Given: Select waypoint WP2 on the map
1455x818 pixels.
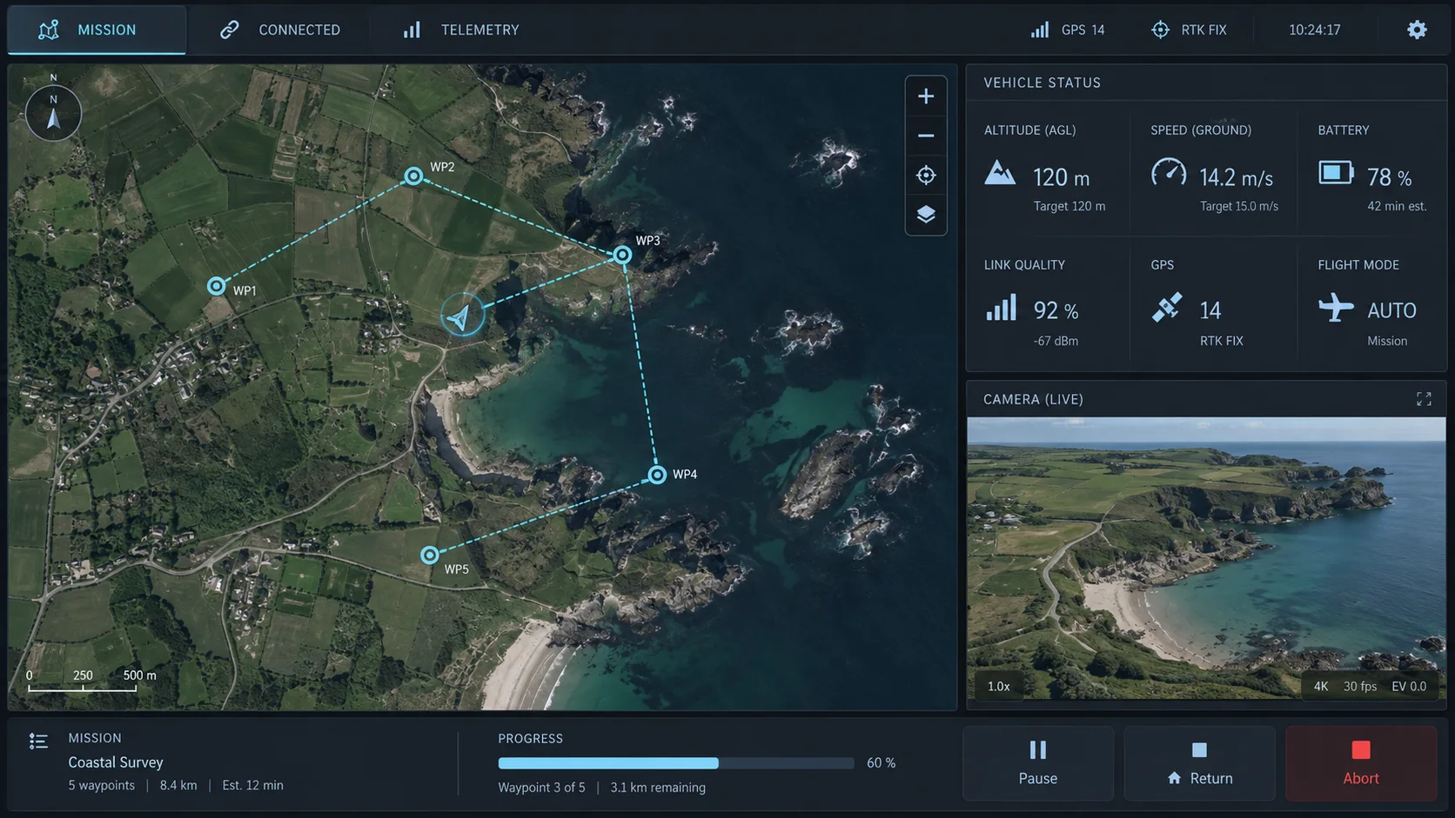Looking at the screenshot, I should click(x=413, y=176).
